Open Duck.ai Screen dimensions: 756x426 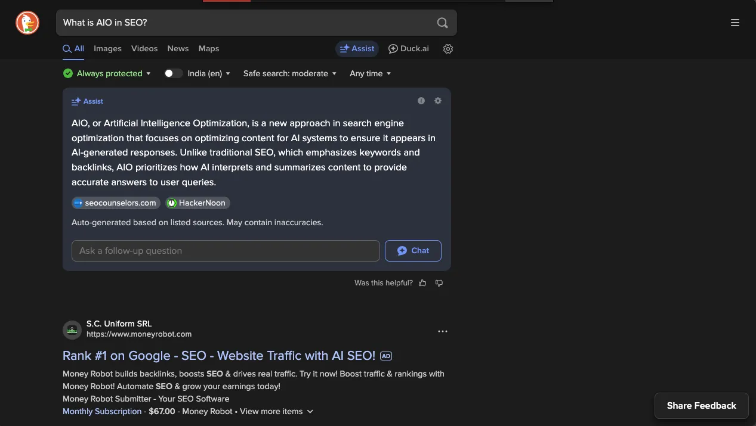click(x=409, y=49)
